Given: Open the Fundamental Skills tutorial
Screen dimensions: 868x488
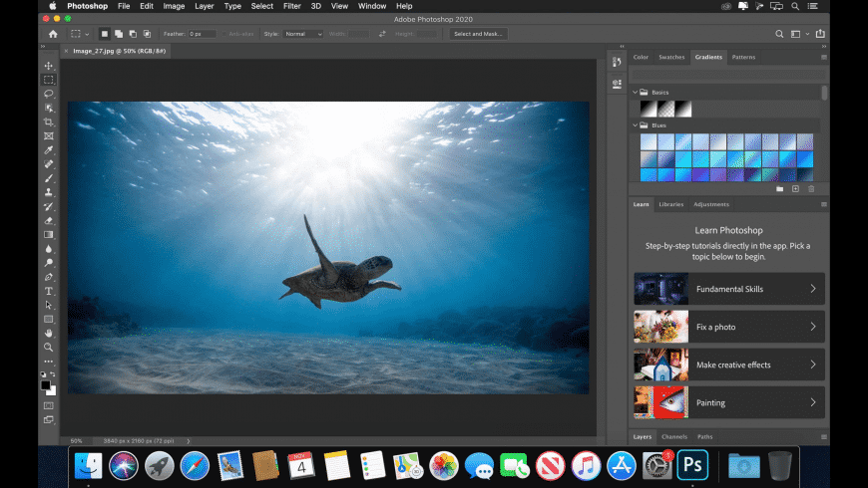Looking at the screenshot, I should click(728, 289).
